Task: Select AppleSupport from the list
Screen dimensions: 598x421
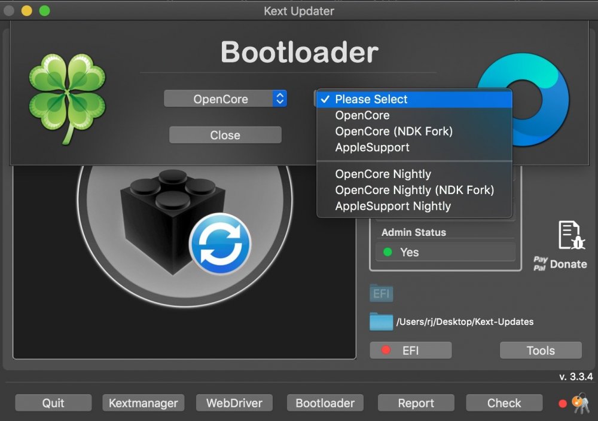Action: (x=414, y=147)
